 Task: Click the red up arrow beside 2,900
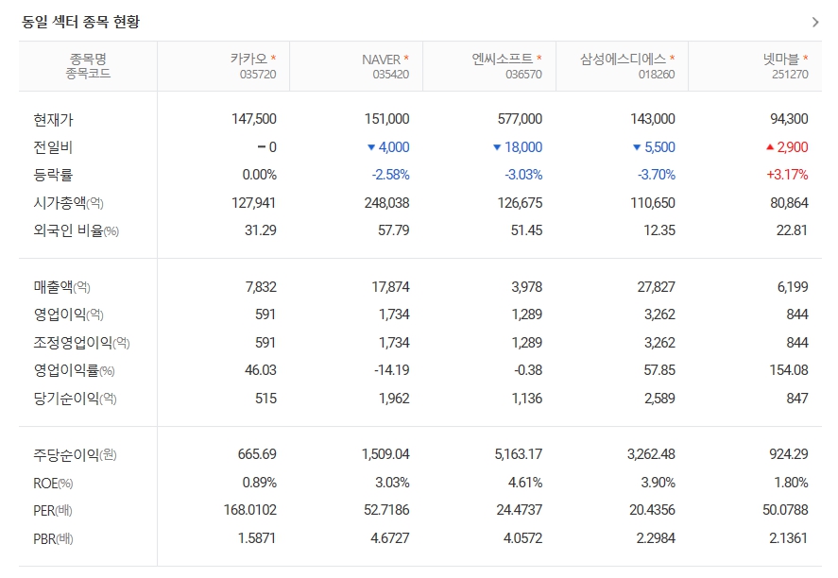(770, 147)
